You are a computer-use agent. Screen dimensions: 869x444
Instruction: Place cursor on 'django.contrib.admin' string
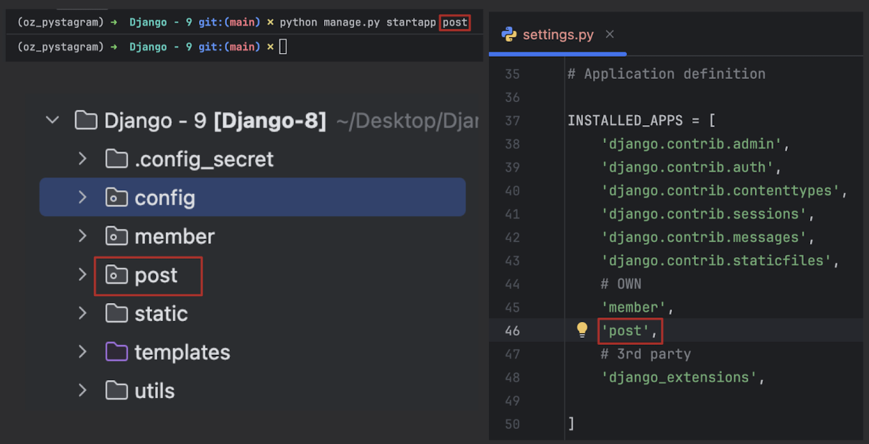[692, 144]
